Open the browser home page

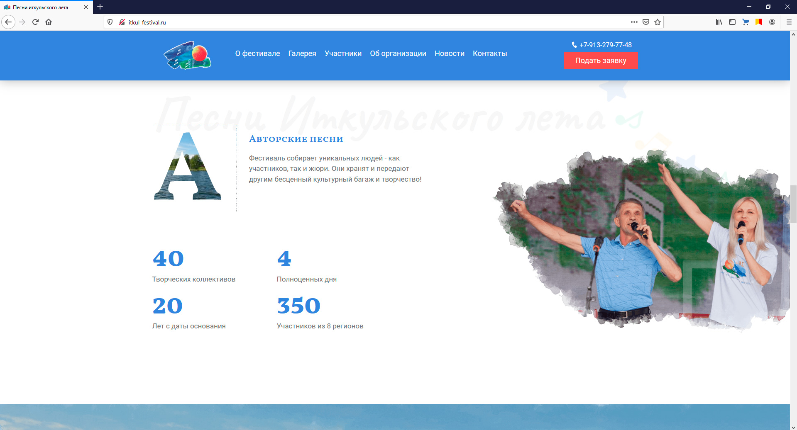pyautogui.click(x=49, y=22)
